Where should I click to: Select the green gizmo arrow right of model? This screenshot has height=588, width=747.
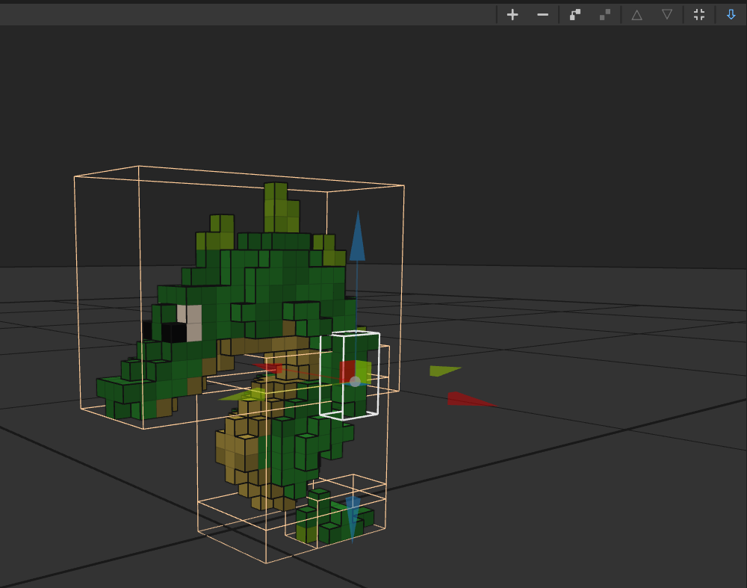coord(444,370)
